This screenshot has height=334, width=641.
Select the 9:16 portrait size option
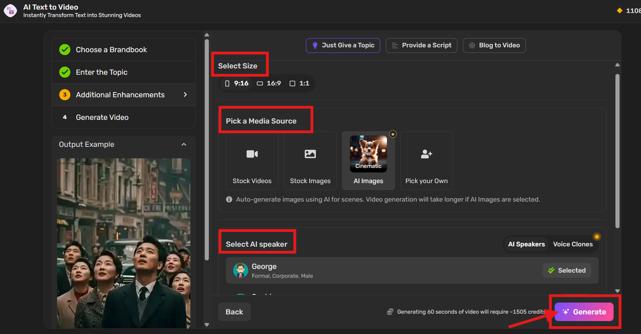click(x=237, y=83)
